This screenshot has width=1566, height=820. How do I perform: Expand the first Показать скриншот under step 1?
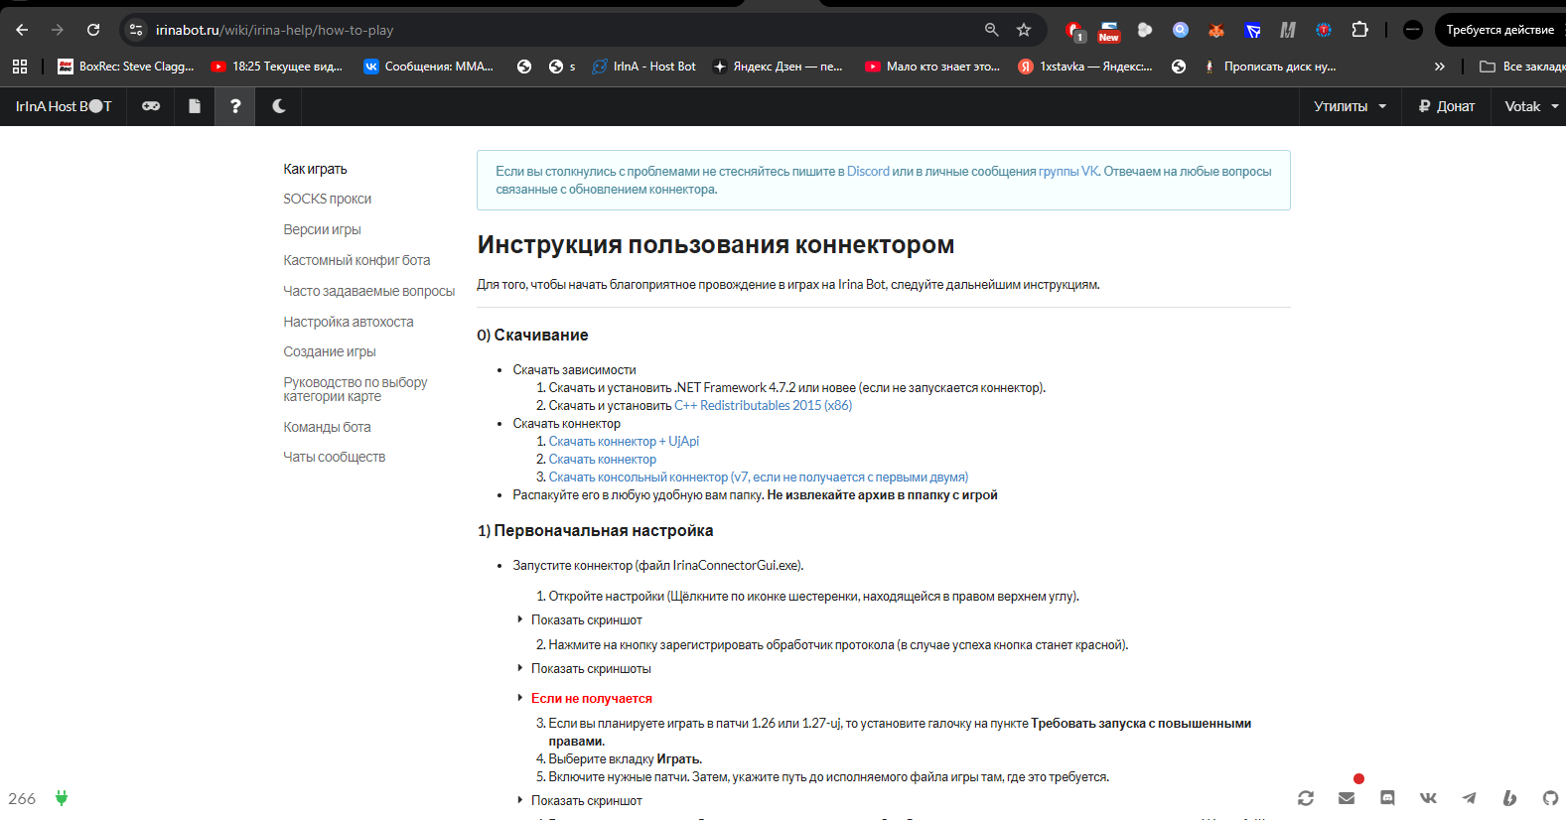pos(586,620)
